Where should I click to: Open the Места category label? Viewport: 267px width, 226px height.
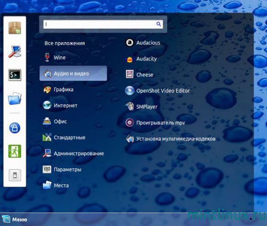(x=61, y=185)
